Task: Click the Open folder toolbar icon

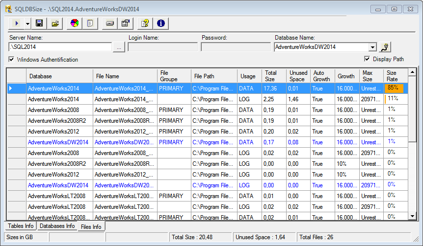Action: click(x=55, y=23)
